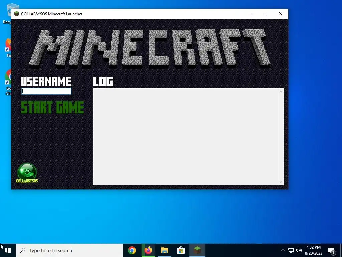Open the network status tray icon

click(x=291, y=250)
